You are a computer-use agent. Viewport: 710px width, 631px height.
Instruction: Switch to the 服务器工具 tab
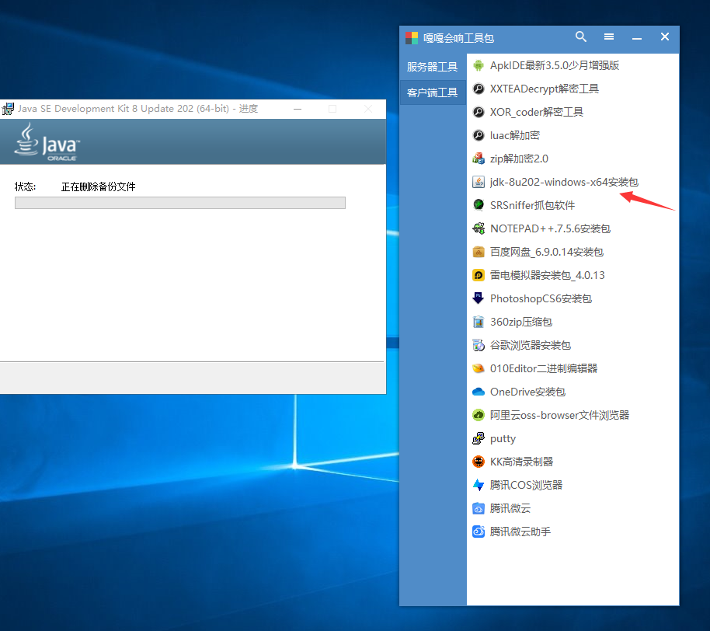pos(433,67)
